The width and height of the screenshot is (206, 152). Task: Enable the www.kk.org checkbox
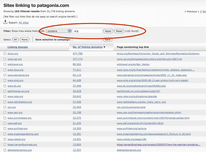[5, 86]
